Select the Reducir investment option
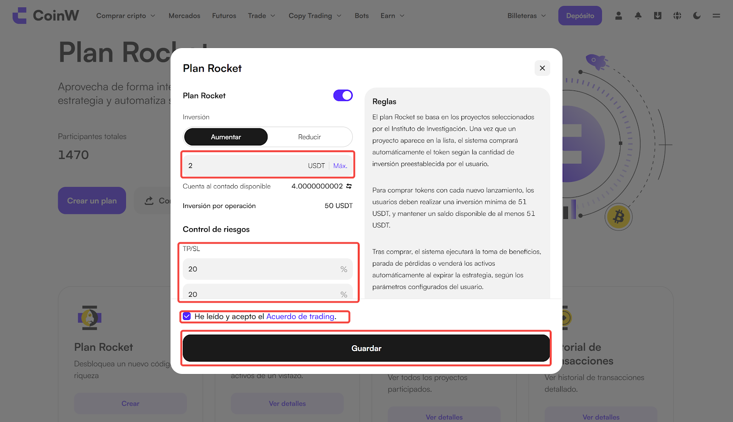The width and height of the screenshot is (733, 422). (x=309, y=137)
